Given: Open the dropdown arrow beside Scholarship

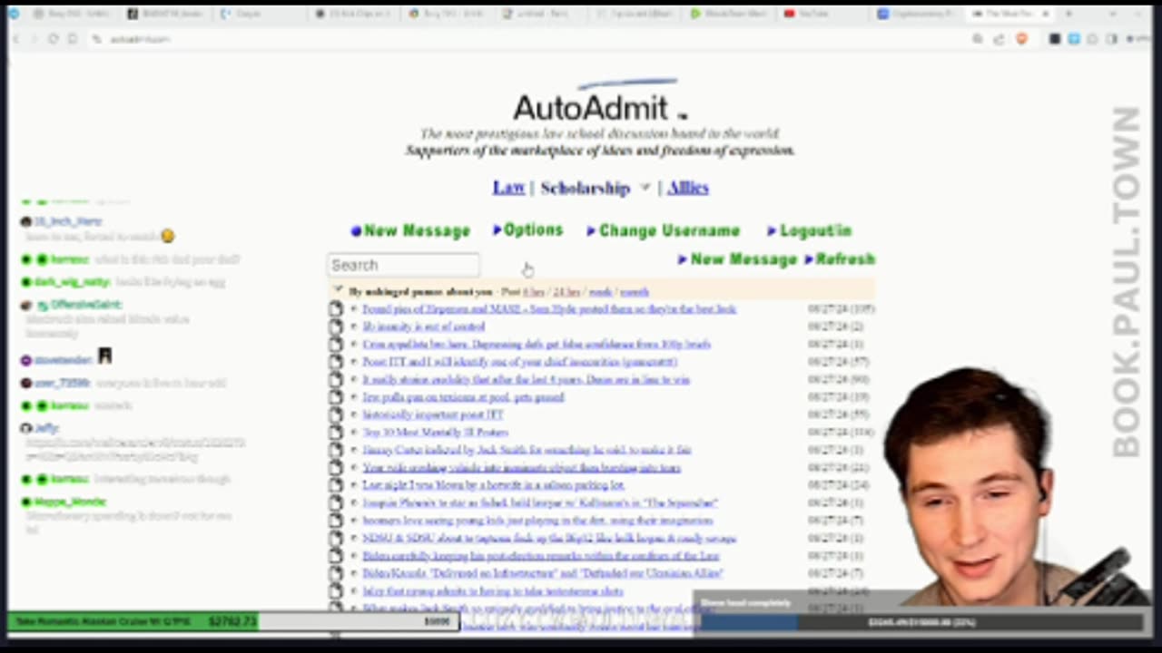Looking at the screenshot, I should point(645,188).
